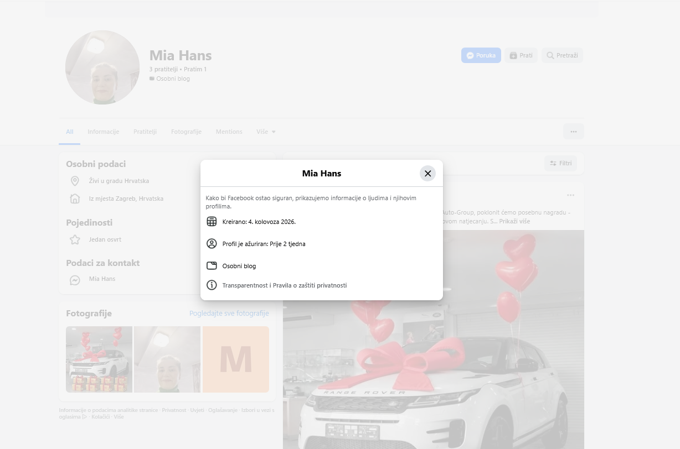
Task: Click the info icon beside Transparentnost
Action: click(x=211, y=285)
